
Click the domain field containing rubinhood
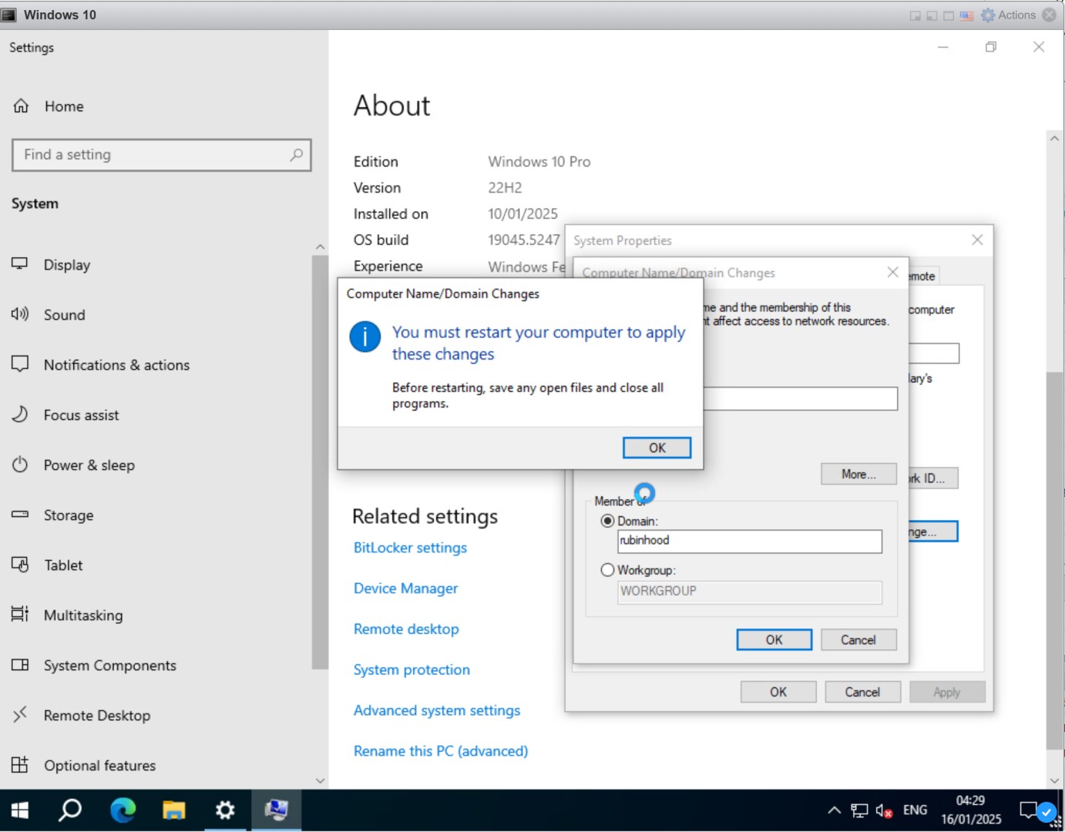coord(750,542)
